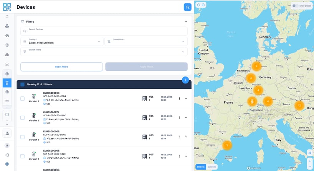Click the QR-style app logo

pos(7,7)
